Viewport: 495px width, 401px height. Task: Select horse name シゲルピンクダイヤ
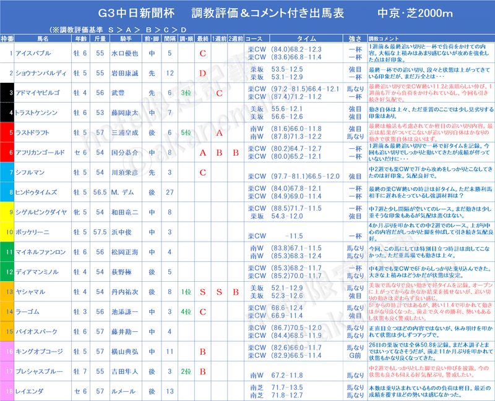click(x=41, y=212)
